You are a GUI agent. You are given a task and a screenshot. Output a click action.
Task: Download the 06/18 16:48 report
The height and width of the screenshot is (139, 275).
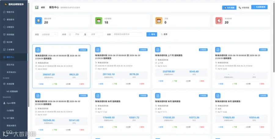[x=234, y=84]
